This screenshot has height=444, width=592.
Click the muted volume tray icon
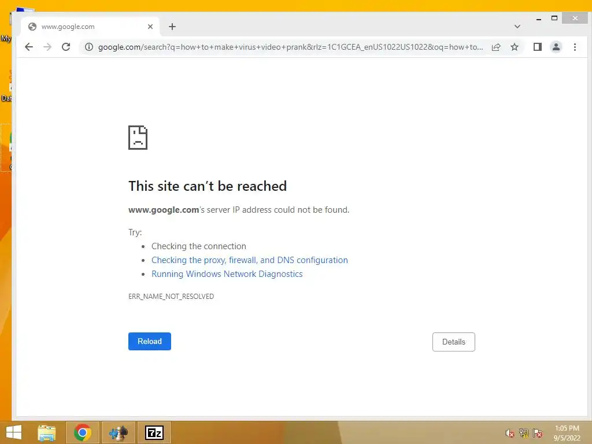click(510, 433)
